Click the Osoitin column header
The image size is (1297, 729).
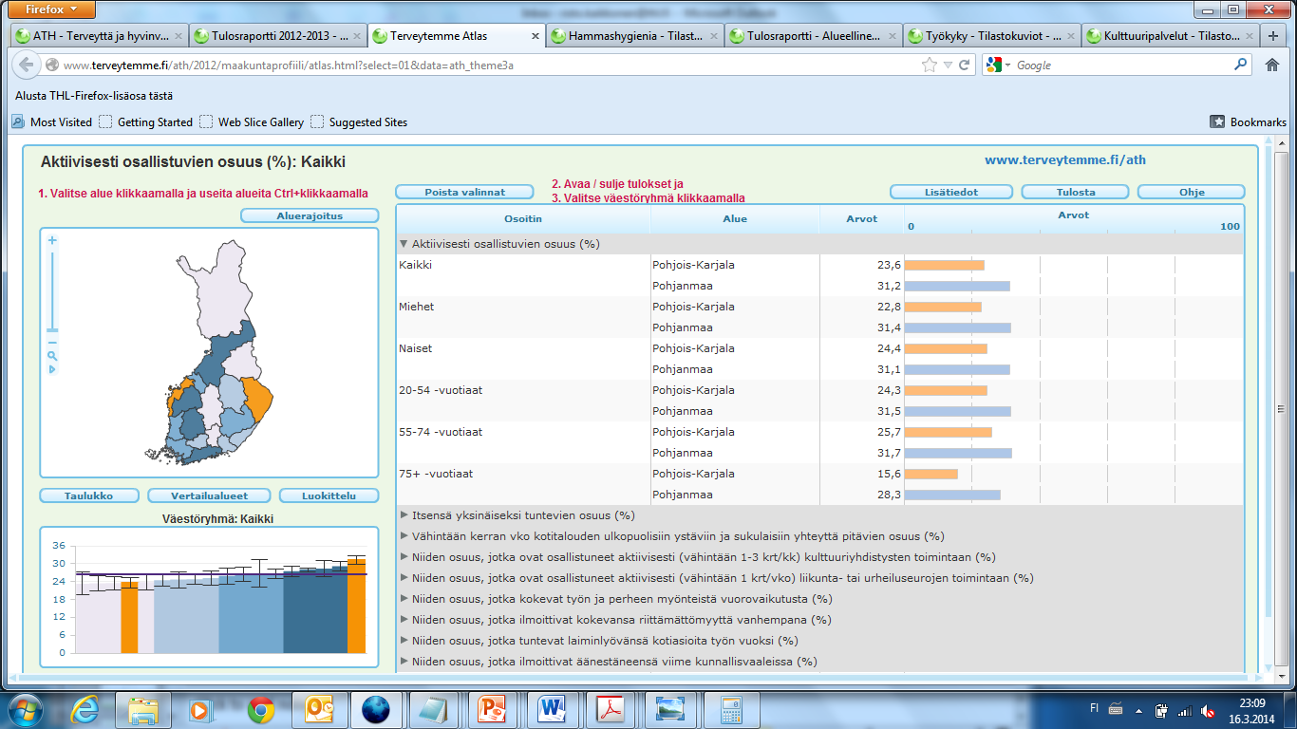[523, 218]
